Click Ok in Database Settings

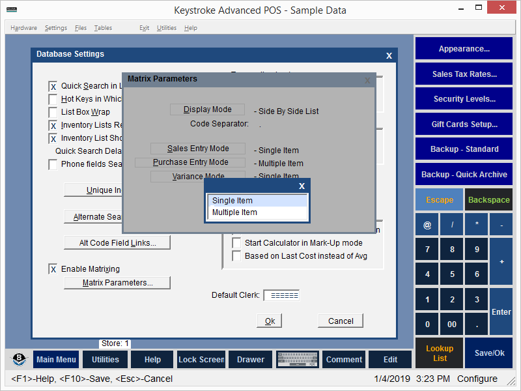pos(270,321)
